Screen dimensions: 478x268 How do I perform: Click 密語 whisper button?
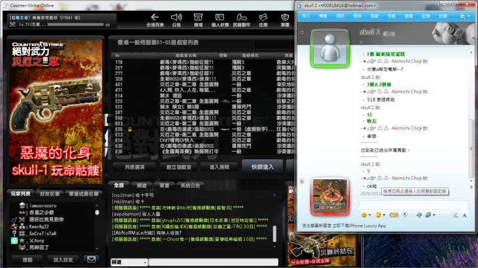[x=28, y=260]
